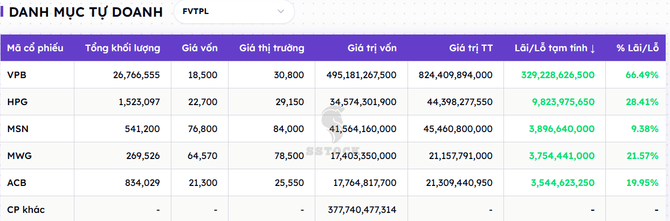The image size is (670, 221).
Task: Select the VPB stock ticker
Action: click(x=17, y=75)
